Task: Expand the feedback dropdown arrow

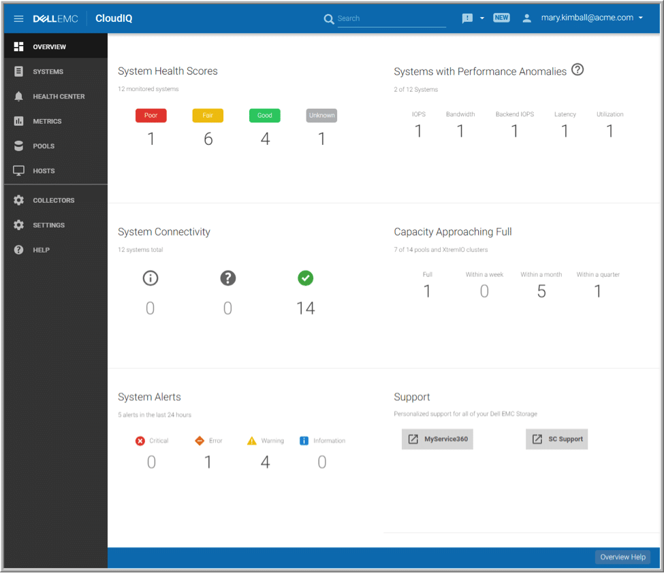Action: click(482, 18)
